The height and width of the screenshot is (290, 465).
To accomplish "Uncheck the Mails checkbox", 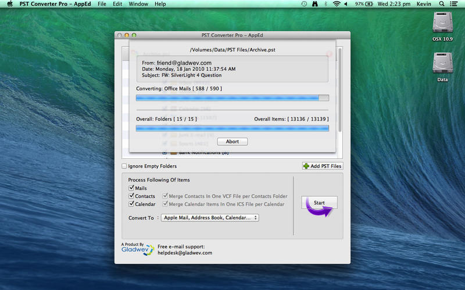I will (131, 188).
